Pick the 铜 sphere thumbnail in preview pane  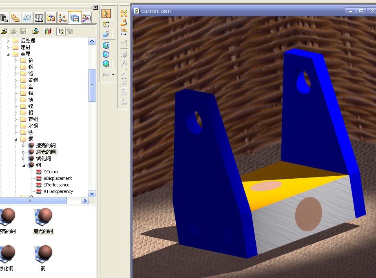[43, 253]
